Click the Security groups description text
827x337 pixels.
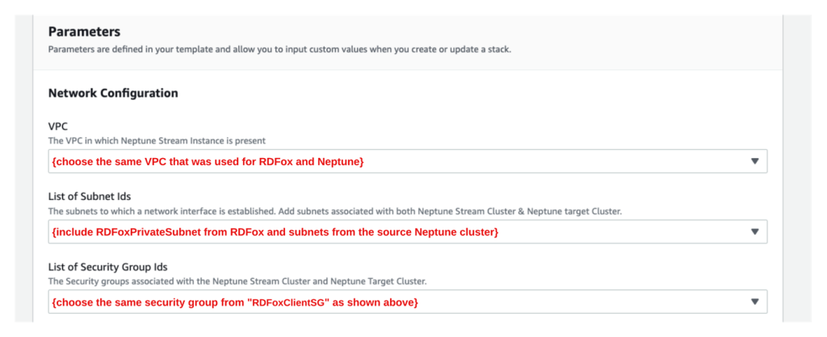tap(237, 281)
